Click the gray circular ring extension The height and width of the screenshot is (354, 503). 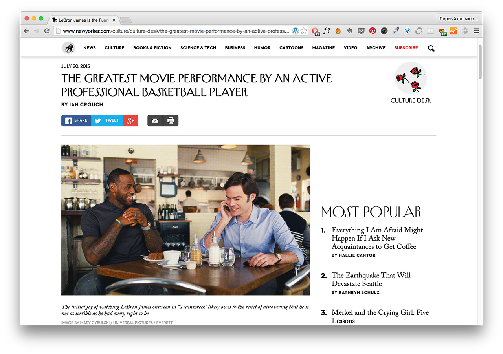click(x=419, y=31)
